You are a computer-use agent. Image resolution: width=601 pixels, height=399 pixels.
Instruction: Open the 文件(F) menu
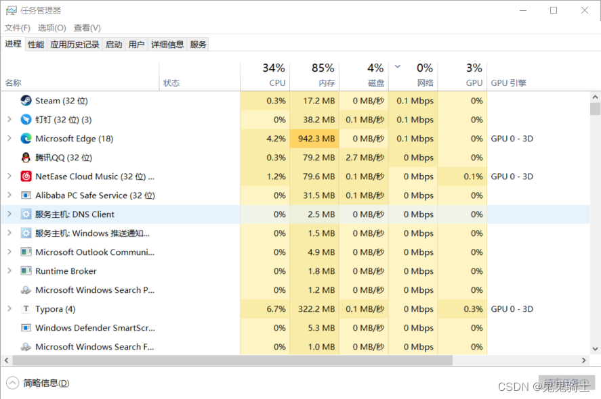click(17, 28)
